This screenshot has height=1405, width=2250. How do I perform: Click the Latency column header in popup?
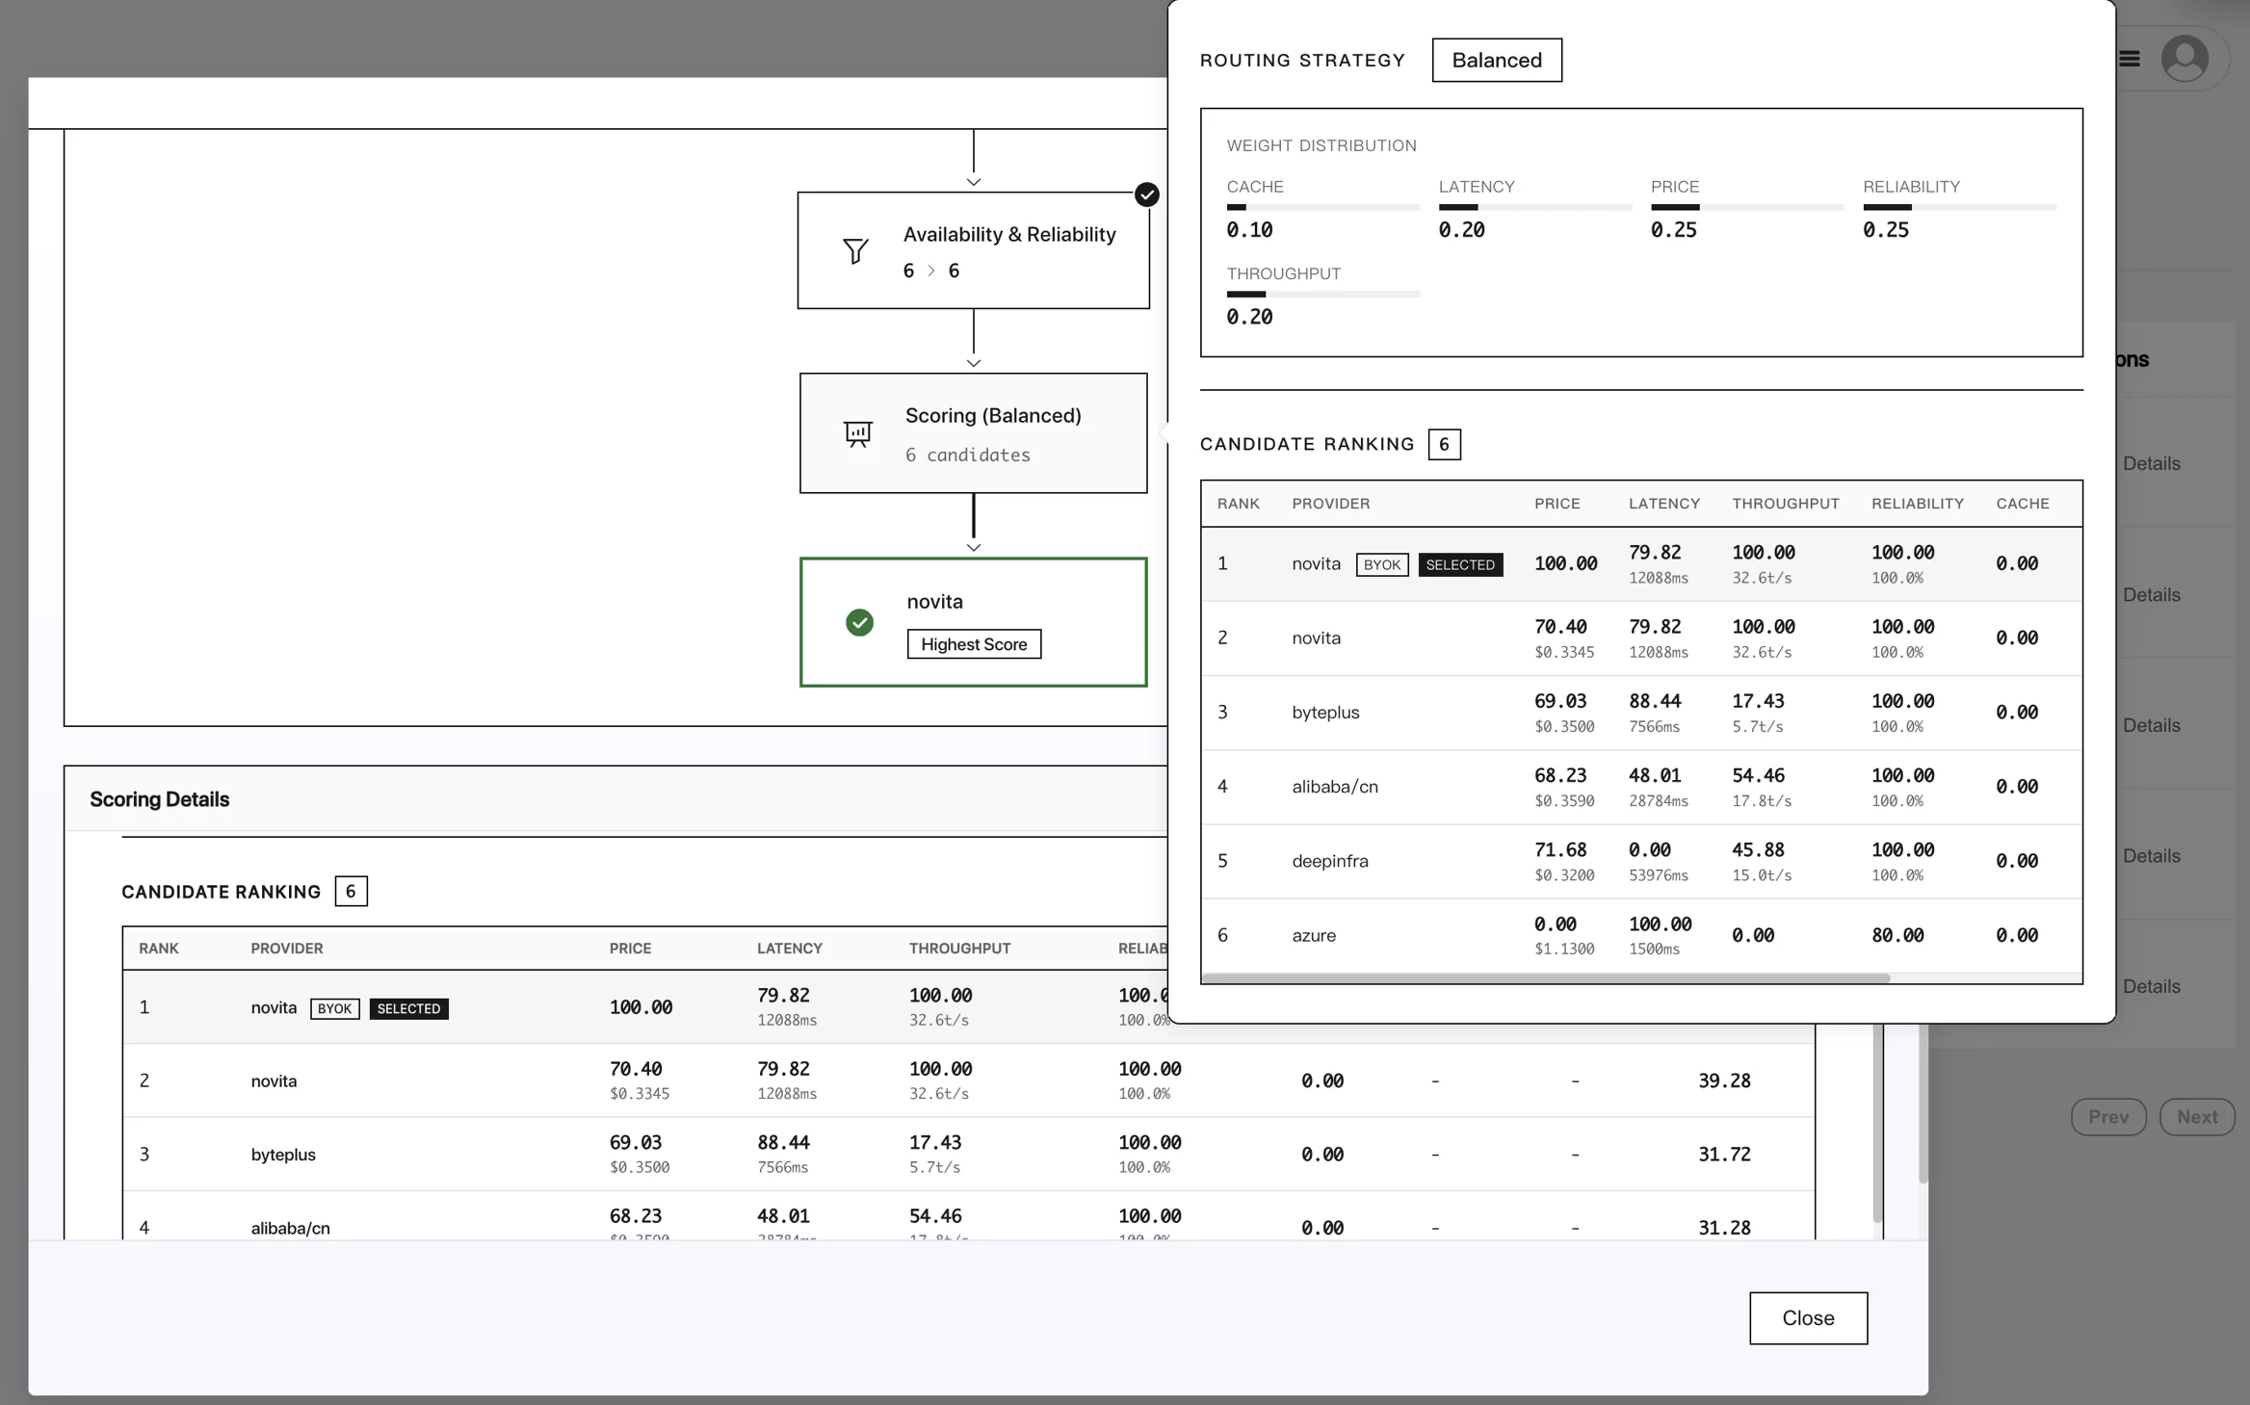coord(1663,504)
